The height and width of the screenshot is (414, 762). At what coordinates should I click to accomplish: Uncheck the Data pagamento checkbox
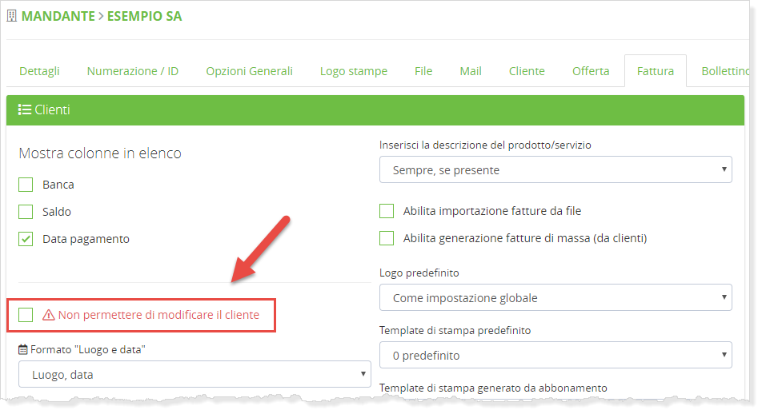pyautogui.click(x=26, y=239)
